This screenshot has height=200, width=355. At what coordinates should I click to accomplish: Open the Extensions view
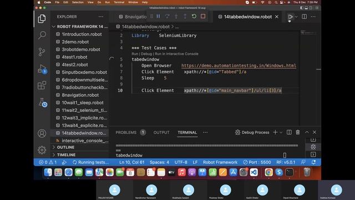click(x=42, y=86)
